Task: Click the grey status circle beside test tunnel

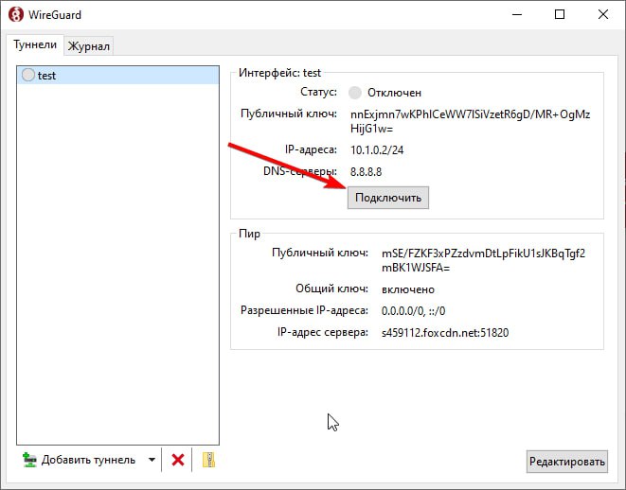Action: pos(28,75)
